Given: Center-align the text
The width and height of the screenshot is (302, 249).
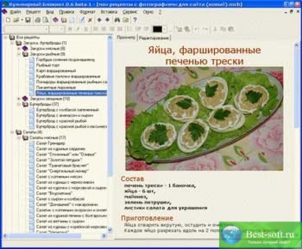Looking at the screenshot, I should (x=104, y=29).
